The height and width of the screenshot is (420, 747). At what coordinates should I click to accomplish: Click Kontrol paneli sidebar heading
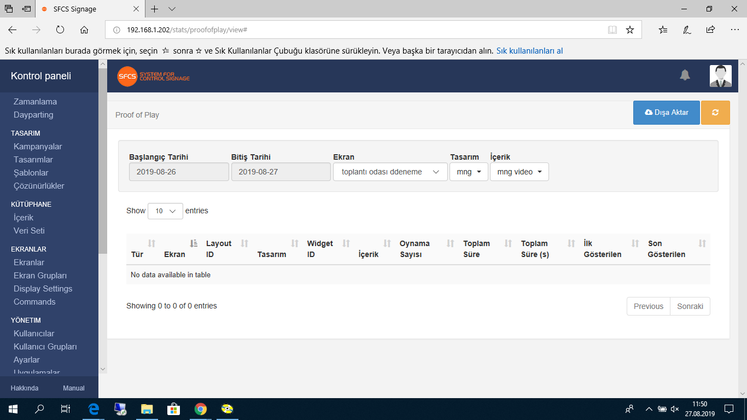click(x=41, y=76)
